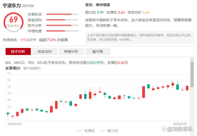Screen dimensions: 197x136
Task: Click the 交易机会 progress bar
Action: pos(62,14)
